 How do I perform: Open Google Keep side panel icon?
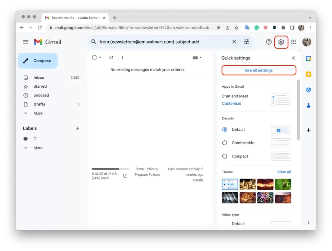(x=308, y=74)
